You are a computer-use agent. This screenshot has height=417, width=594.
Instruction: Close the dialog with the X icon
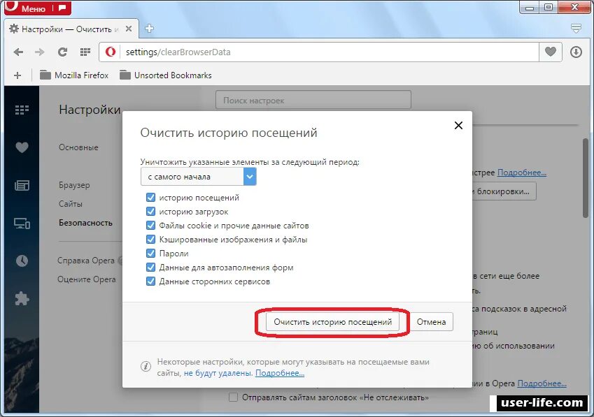[458, 126]
